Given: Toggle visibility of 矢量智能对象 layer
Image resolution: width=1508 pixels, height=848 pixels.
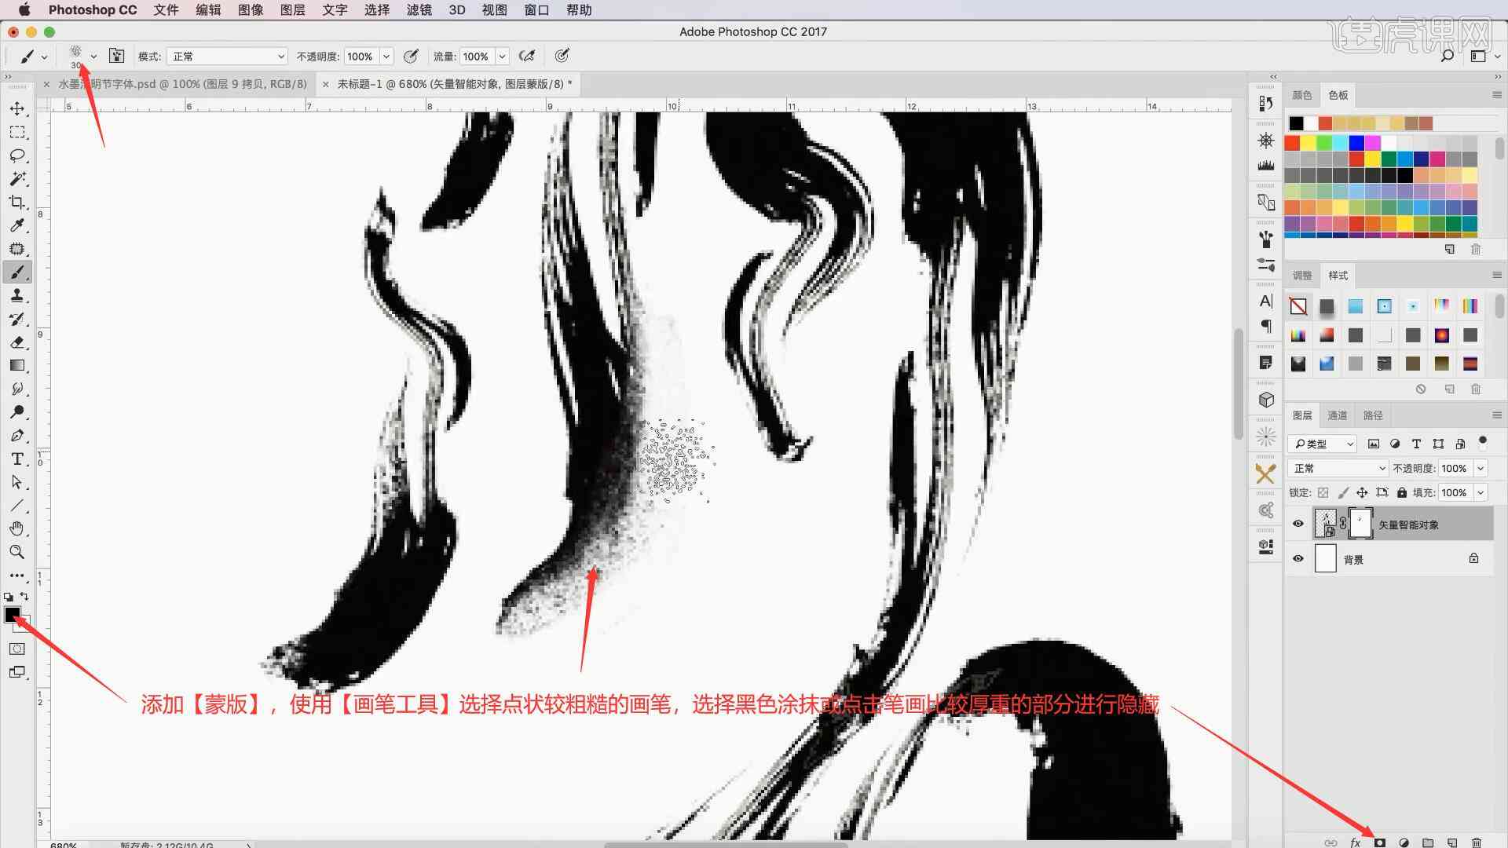Looking at the screenshot, I should coord(1298,524).
